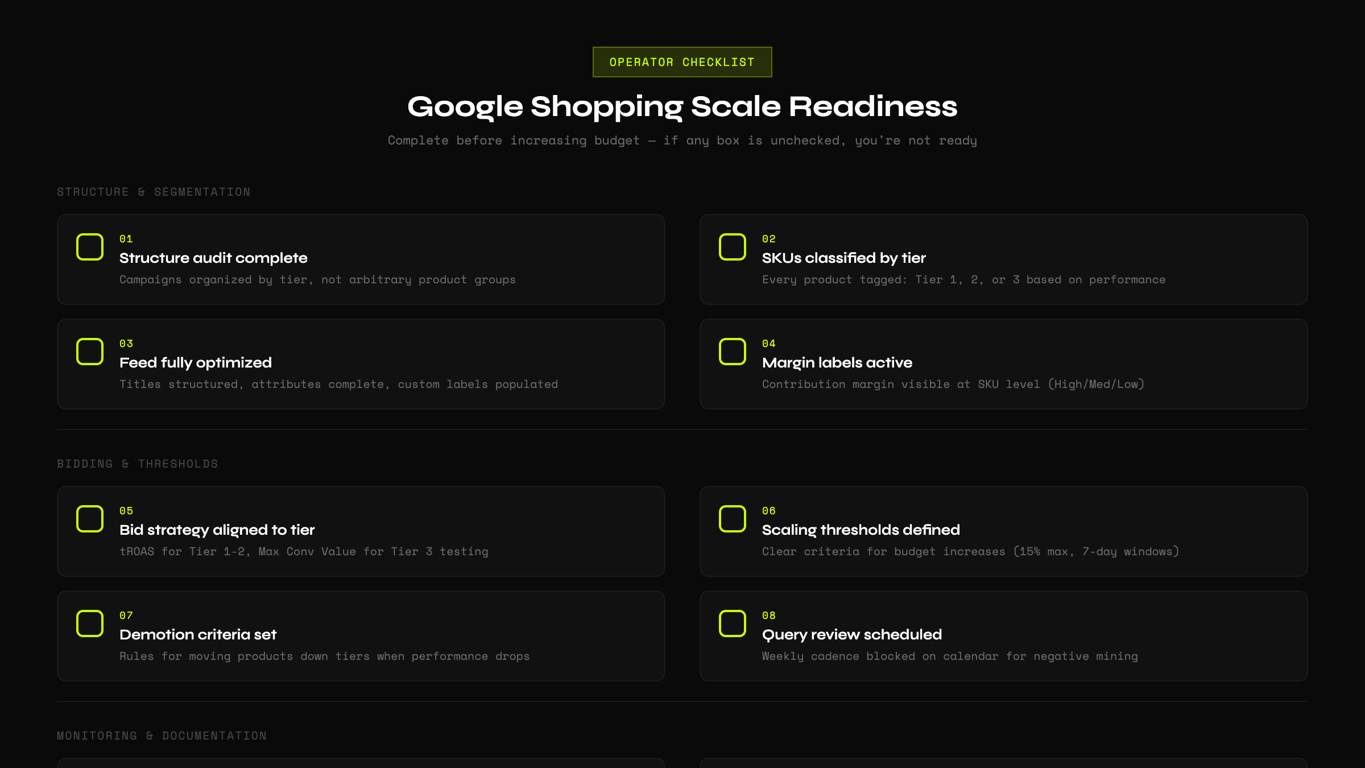Click the MONITORING & DOCUMENTATION section header
The width and height of the screenshot is (1365, 768).
pos(161,736)
